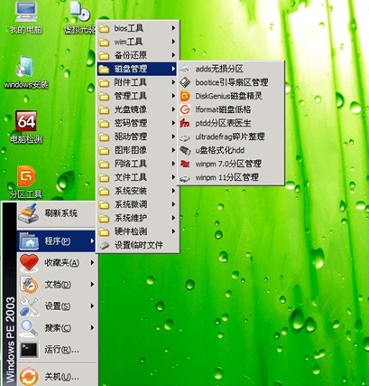The image size is (369, 386).
Task: Expand the 光盘镜像 submenu arrow
Action: click(x=173, y=109)
